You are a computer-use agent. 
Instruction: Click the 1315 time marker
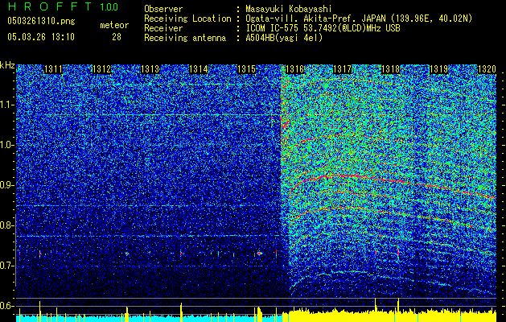pyautogui.click(x=246, y=69)
